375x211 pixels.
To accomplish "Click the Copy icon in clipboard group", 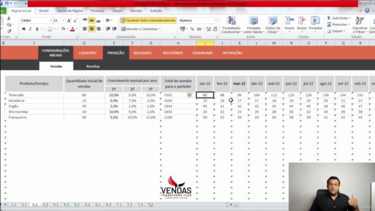I will pyautogui.click(x=9, y=25).
